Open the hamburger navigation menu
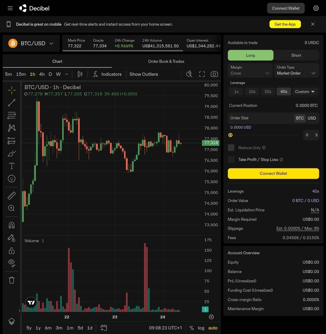The width and height of the screenshot is (326, 334). 10,8
